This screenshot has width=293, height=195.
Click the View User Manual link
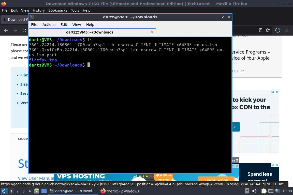(x=36, y=178)
